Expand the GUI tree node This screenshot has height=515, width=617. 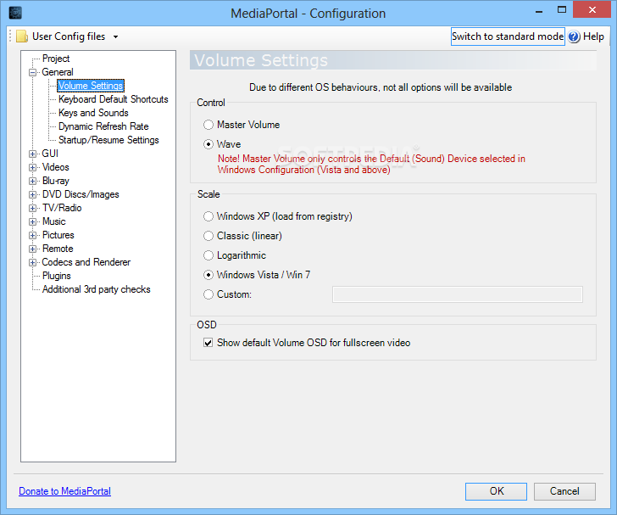33,154
